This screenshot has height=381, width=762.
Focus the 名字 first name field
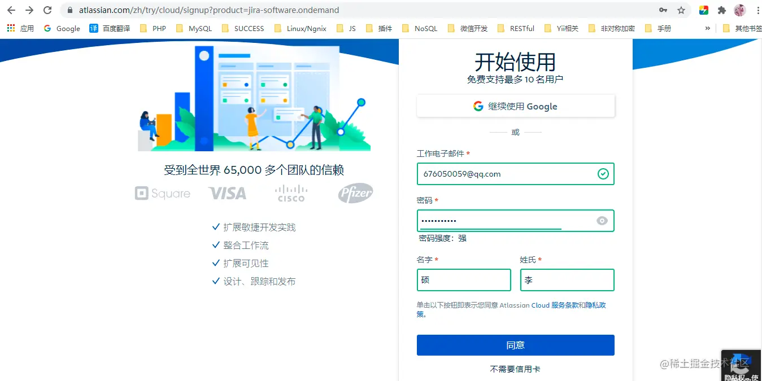click(464, 280)
